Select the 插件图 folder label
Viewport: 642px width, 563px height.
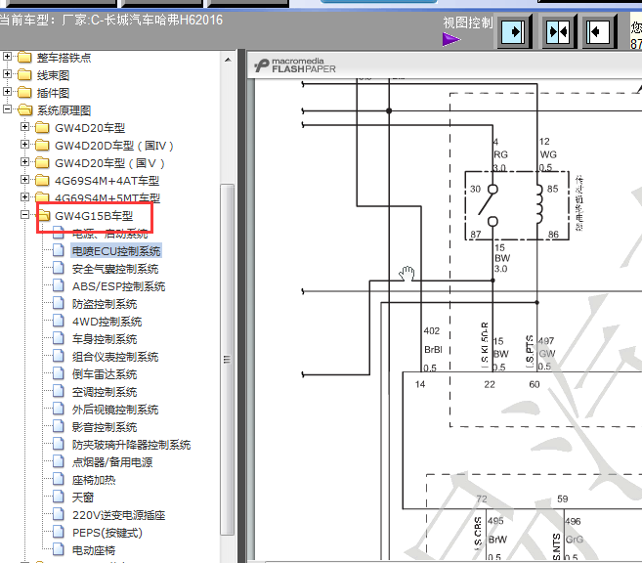click(53, 93)
